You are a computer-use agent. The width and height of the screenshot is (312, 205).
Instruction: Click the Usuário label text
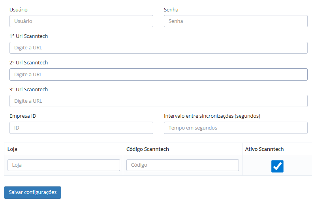pos(19,9)
